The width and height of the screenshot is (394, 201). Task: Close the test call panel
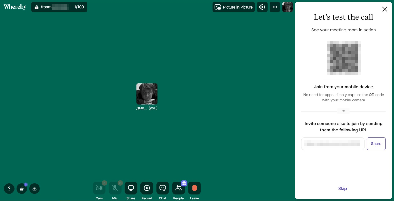coord(384,9)
